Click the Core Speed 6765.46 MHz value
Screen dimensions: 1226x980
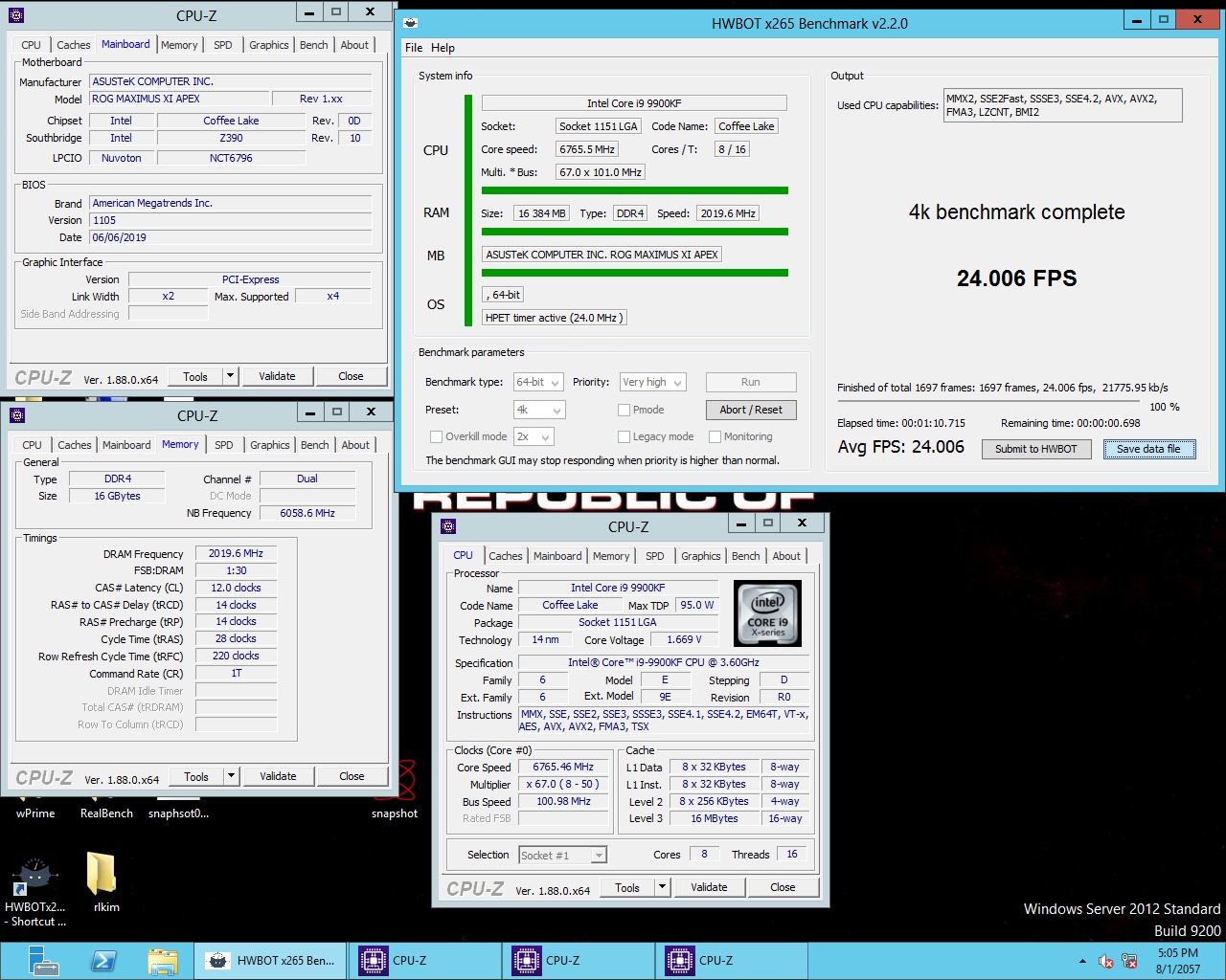pyautogui.click(x=563, y=767)
